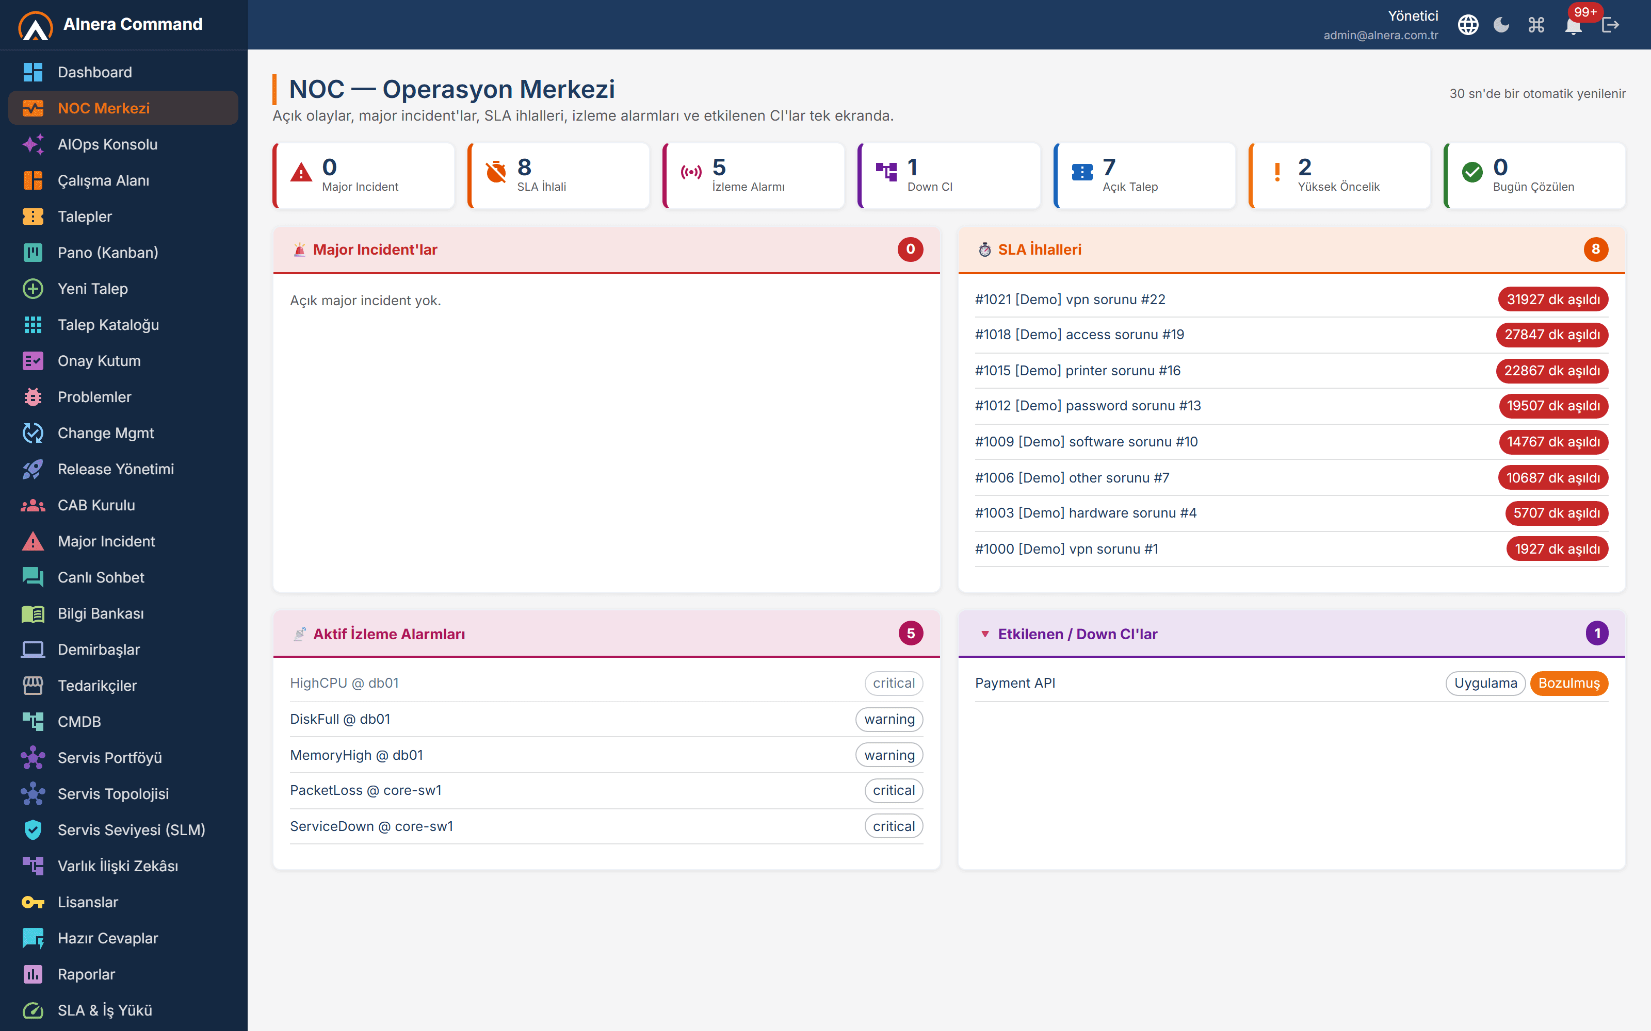
Task: Click the Alnera Command logo
Action: click(35, 25)
